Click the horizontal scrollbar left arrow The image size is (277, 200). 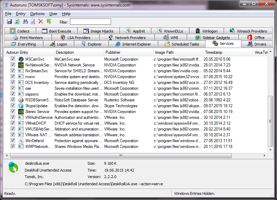click(7, 155)
